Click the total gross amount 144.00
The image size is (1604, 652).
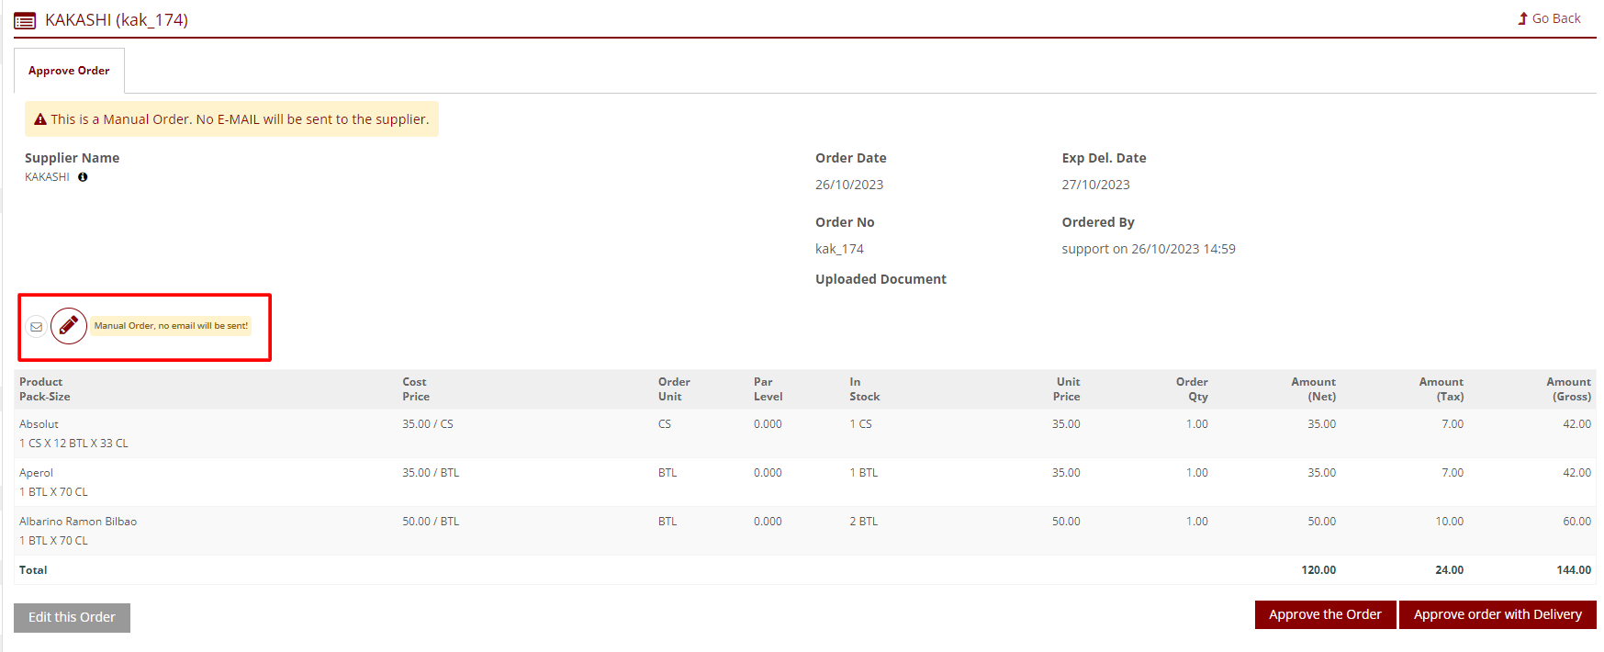pyautogui.click(x=1573, y=570)
